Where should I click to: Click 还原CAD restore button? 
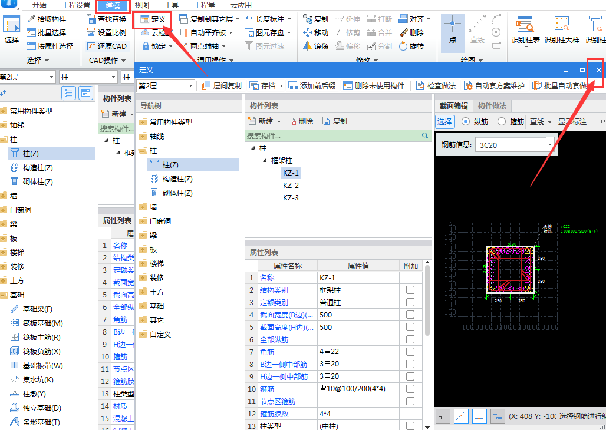click(107, 46)
